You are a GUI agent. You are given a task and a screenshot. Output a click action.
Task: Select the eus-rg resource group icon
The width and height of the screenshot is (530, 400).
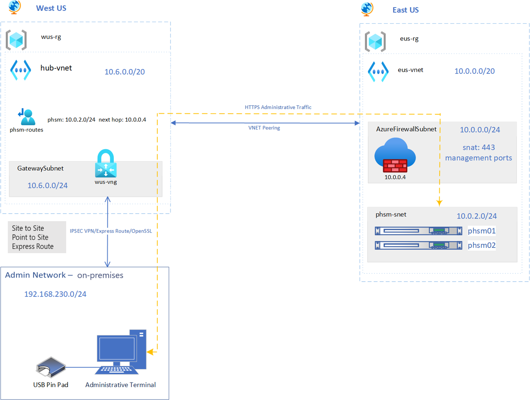point(375,42)
